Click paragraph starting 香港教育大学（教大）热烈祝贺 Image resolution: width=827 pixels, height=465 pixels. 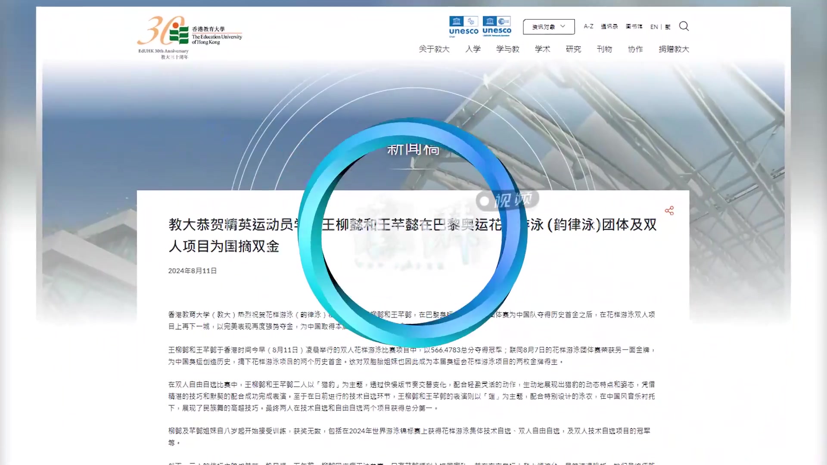pyautogui.click(x=412, y=320)
